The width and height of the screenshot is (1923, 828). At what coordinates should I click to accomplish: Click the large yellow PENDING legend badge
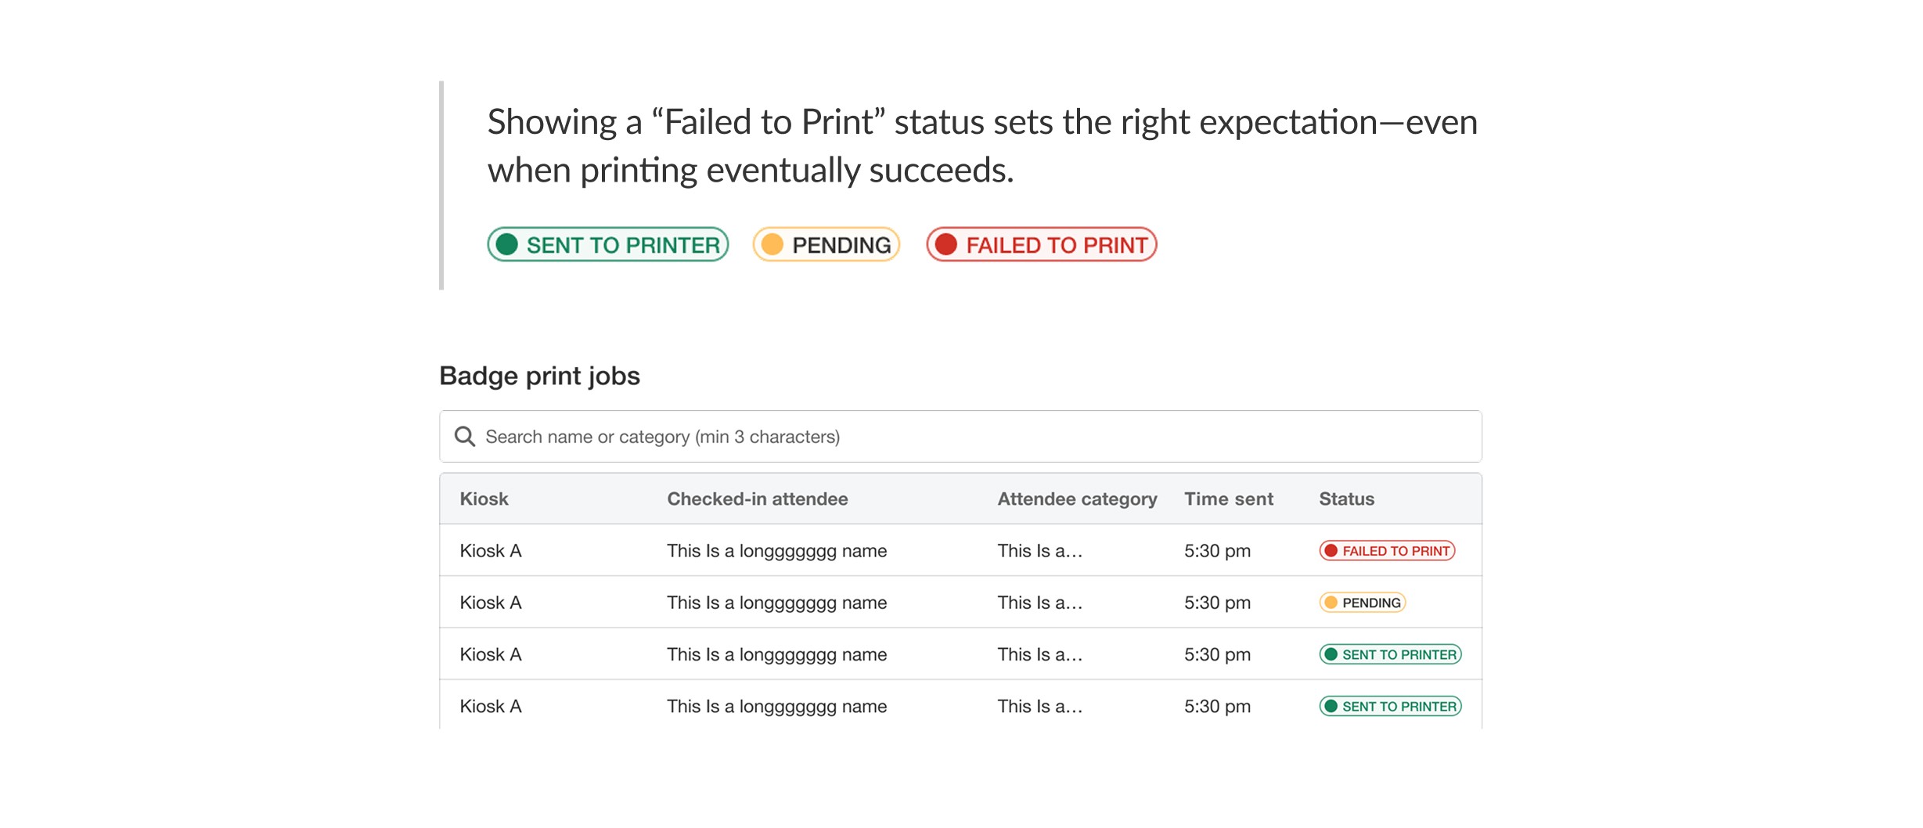pyautogui.click(x=826, y=245)
